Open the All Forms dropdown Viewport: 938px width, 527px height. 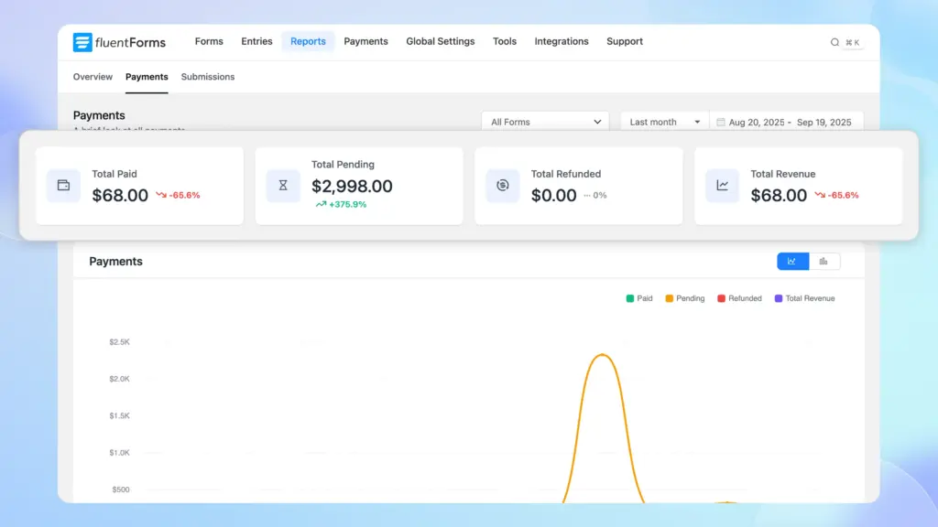[x=545, y=122]
